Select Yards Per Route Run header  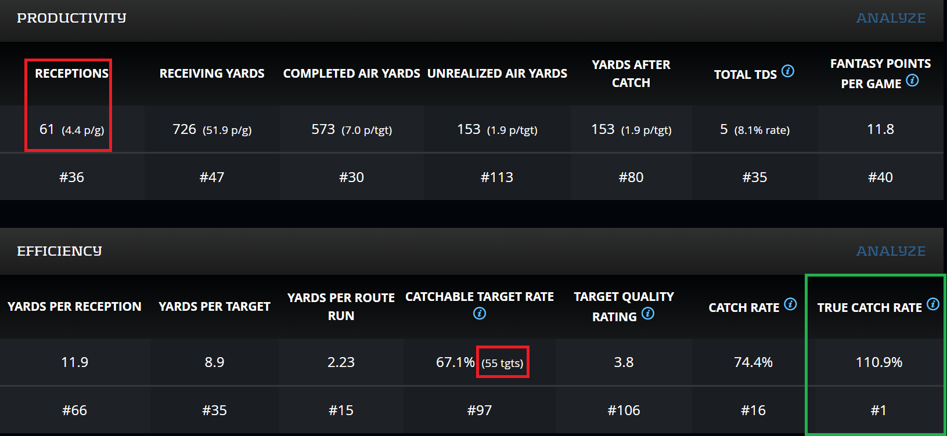[x=341, y=307]
